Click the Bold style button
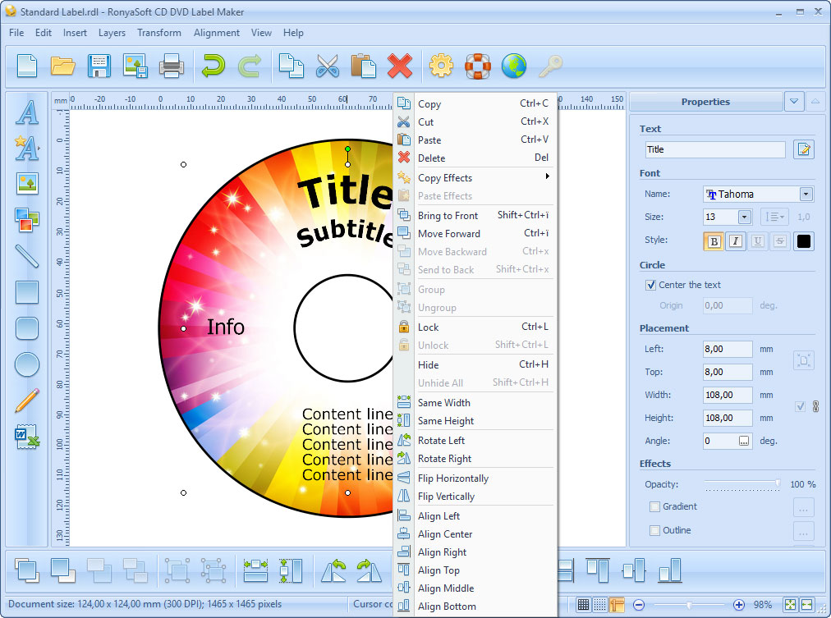The width and height of the screenshot is (831, 618). click(x=714, y=241)
